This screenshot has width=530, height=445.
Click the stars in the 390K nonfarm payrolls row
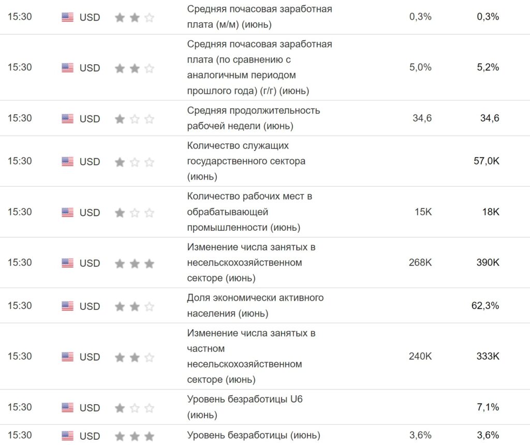[135, 263]
